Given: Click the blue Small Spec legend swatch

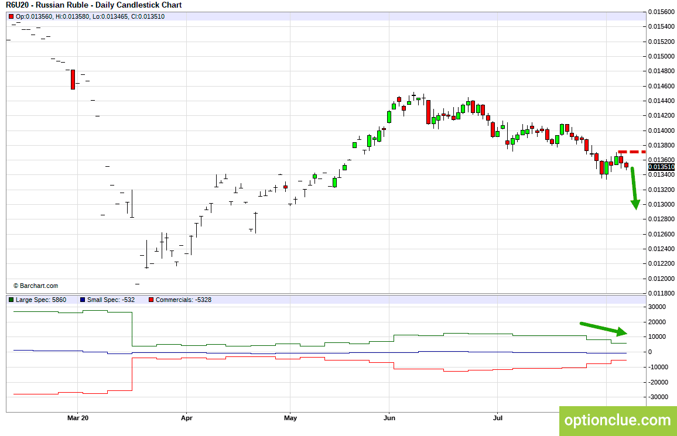Looking at the screenshot, I should [x=83, y=300].
